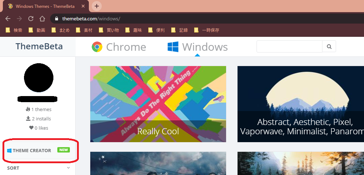Open a new tab with the plus button
364x175 pixels.
(x=97, y=6)
